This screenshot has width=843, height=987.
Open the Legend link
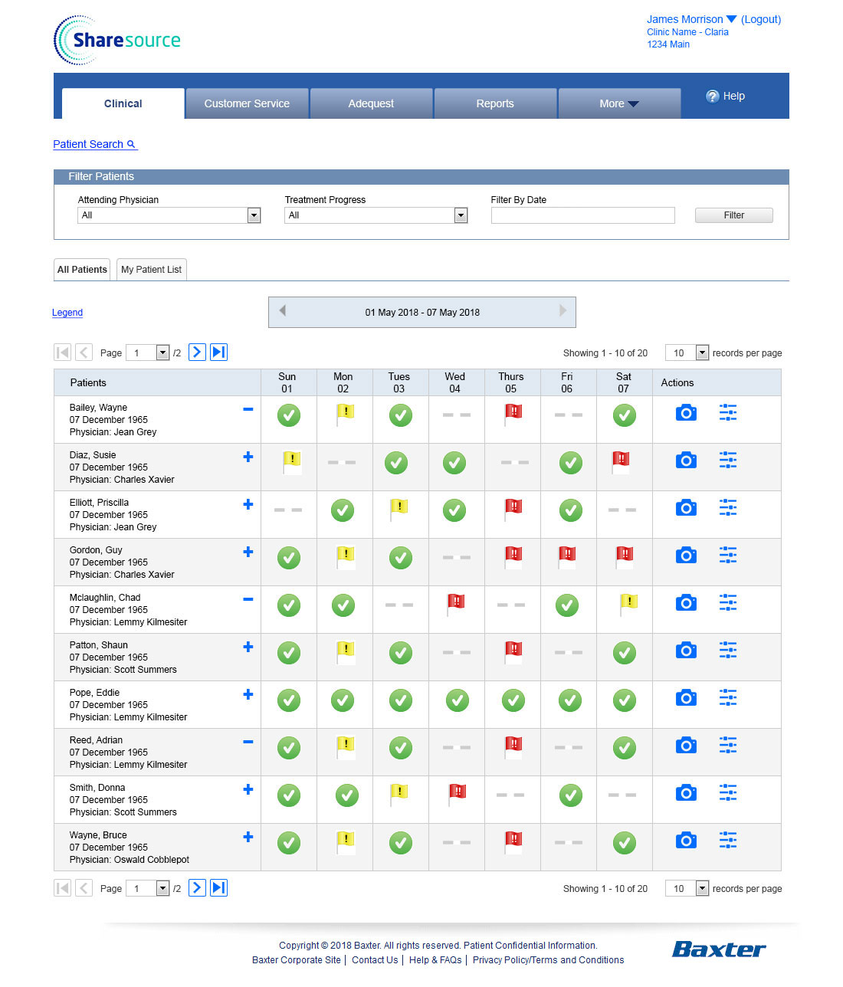pyautogui.click(x=67, y=313)
